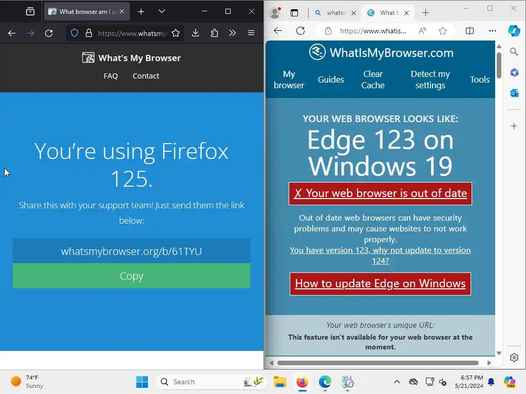Open Firefox View recent browsing icon
526x394 pixels.
tap(30, 12)
